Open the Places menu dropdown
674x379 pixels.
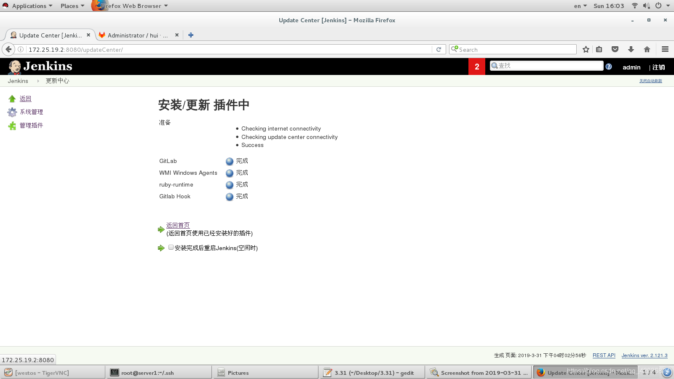point(72,6)
